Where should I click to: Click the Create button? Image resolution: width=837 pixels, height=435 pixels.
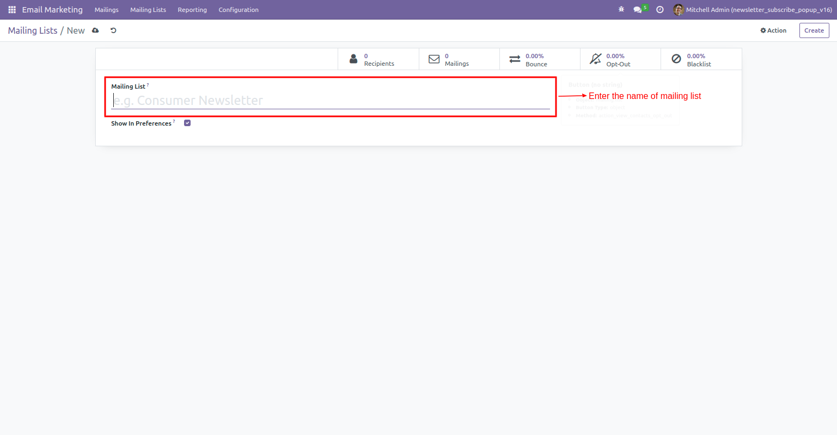814,30
